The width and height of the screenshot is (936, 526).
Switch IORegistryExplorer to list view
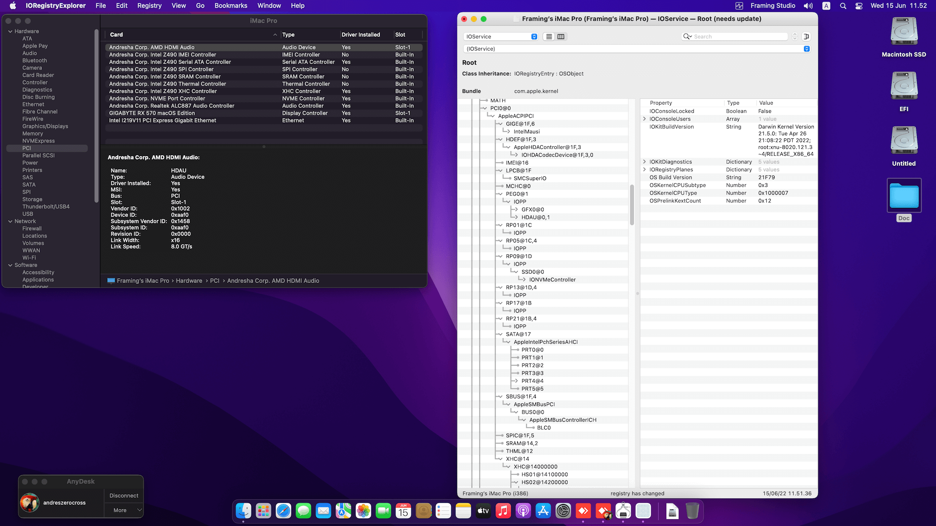[549, 37]
